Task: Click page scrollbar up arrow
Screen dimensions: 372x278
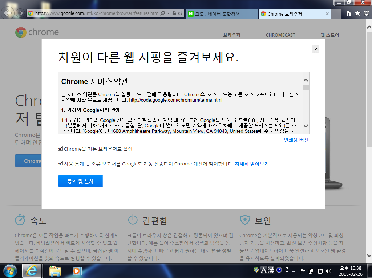Action: (369, 27)
